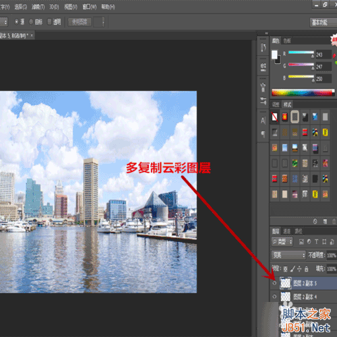The height and width of the screenshot is (337, 337).
Task: Open the 窗口(W) menu
Action: [x=90, y=7]
